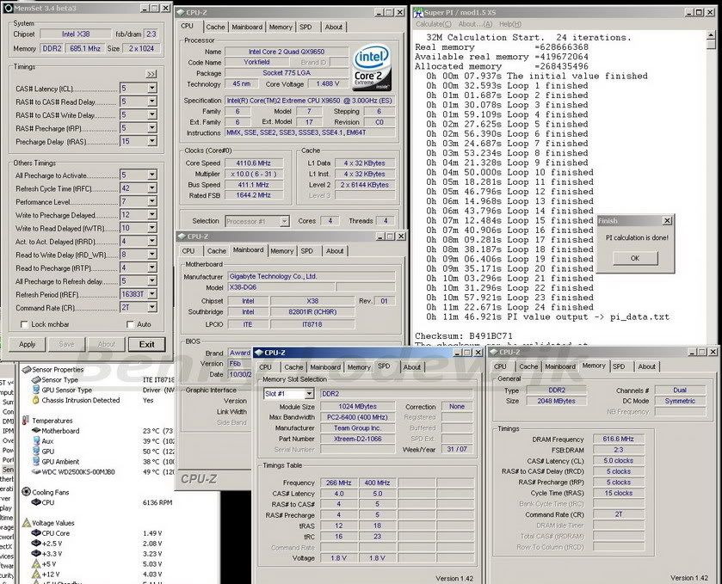Screen dimensions: 722x584
Task: Click the GPU Ambient sensor icon
Action: [35, 461]
